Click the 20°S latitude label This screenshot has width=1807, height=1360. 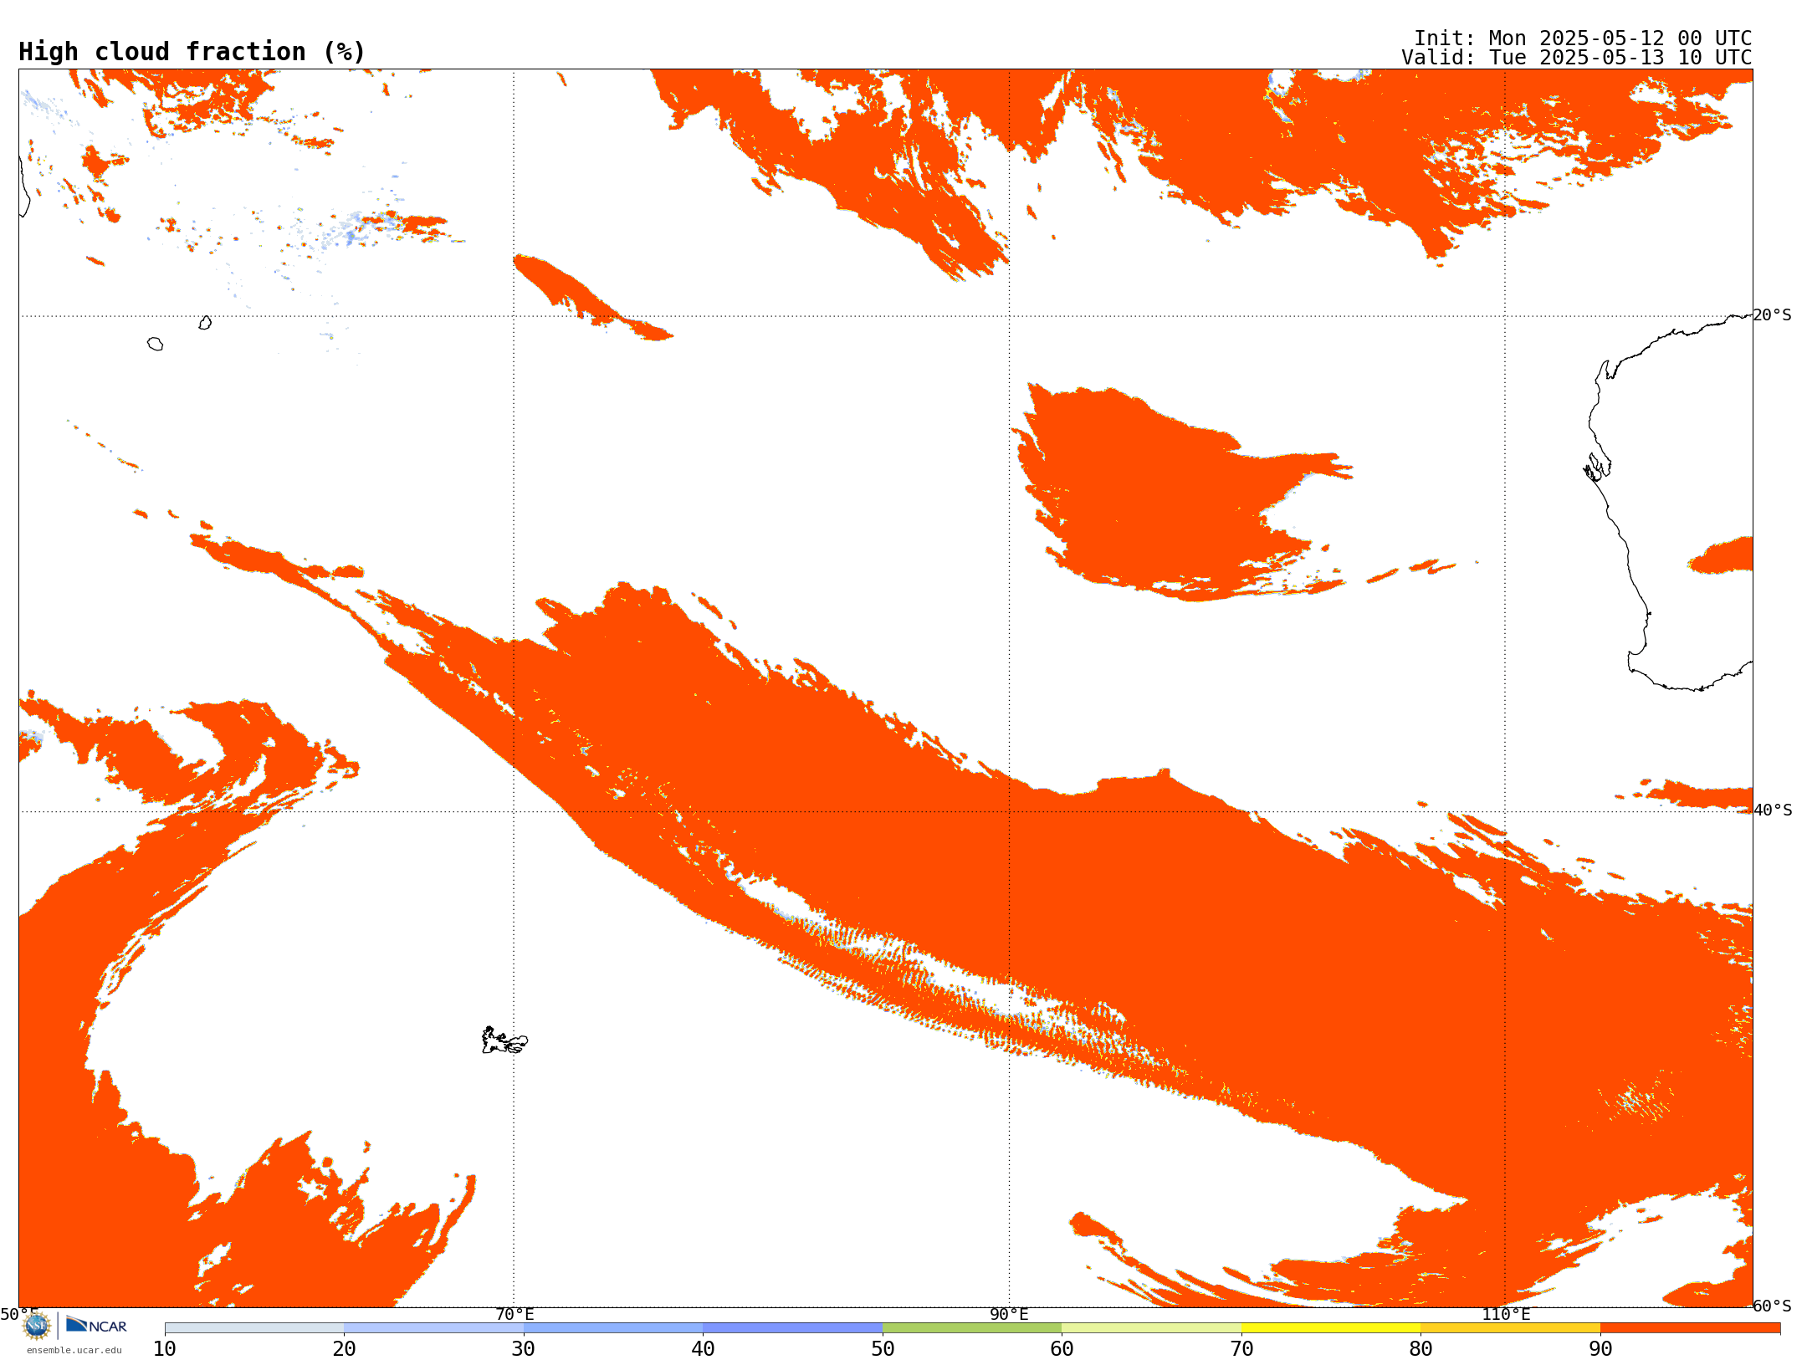coord(1772,315)
